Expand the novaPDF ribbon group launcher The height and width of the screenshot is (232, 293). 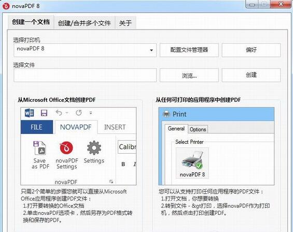111,182
